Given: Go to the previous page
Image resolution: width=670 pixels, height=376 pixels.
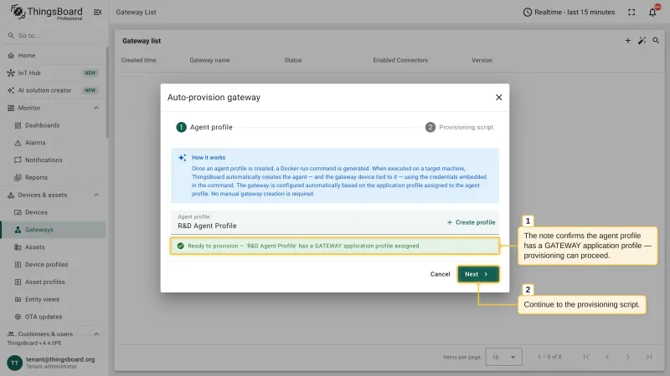Looking at the screenshot, I should [607, 357].
